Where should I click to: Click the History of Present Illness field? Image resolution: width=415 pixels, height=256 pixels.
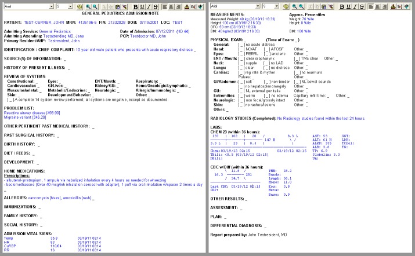(69, 68)
